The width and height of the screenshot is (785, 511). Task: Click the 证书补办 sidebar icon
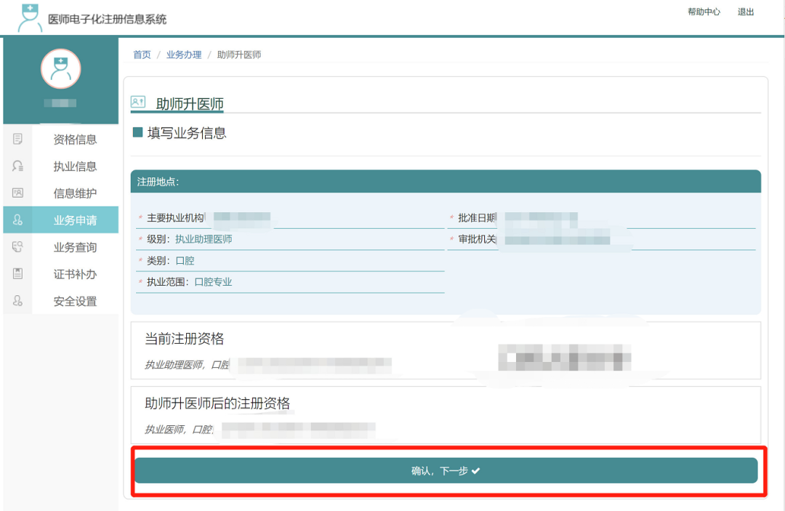(18, 274)
